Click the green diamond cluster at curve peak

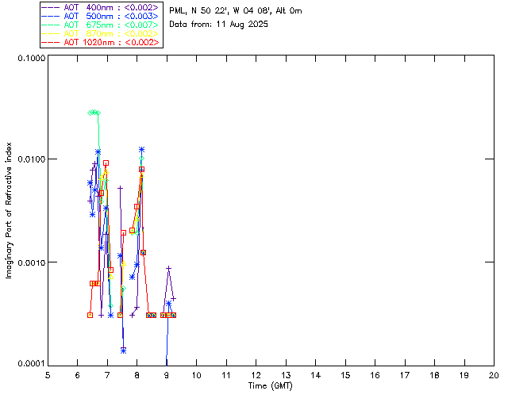94,113
